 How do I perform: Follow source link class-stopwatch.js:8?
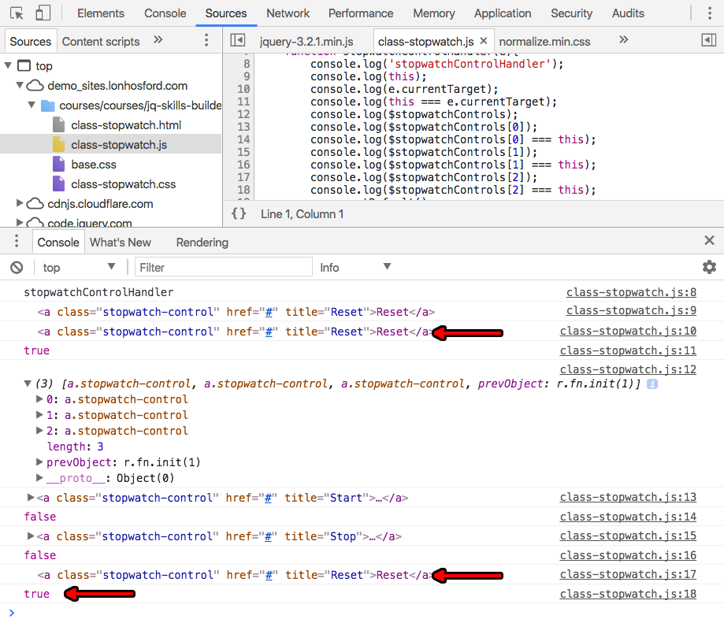631,292
